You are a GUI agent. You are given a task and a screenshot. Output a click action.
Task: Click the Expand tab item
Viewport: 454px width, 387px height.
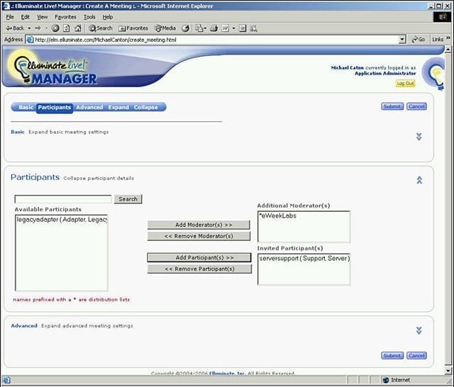coord(118,107)
